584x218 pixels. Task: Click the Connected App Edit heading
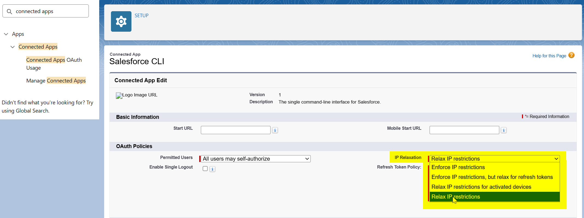(x=141, y=80)
